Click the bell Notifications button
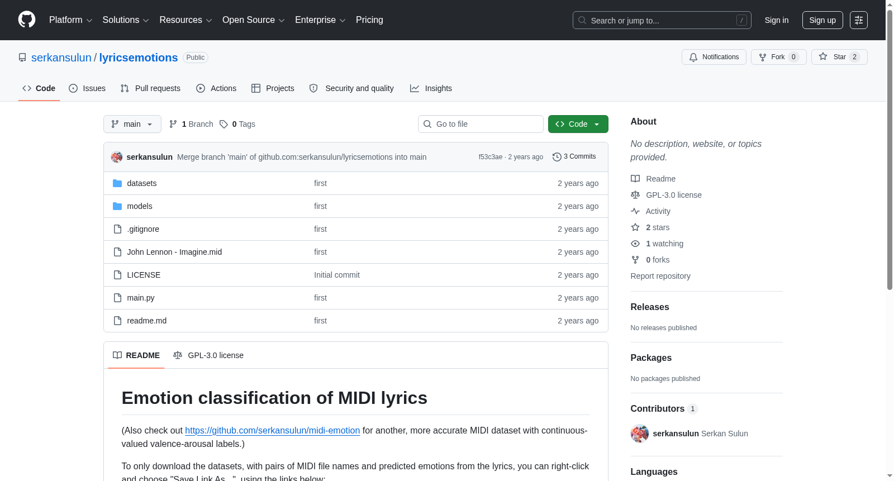The width and height of the screenshot is (894, 481). coord(714,57)
